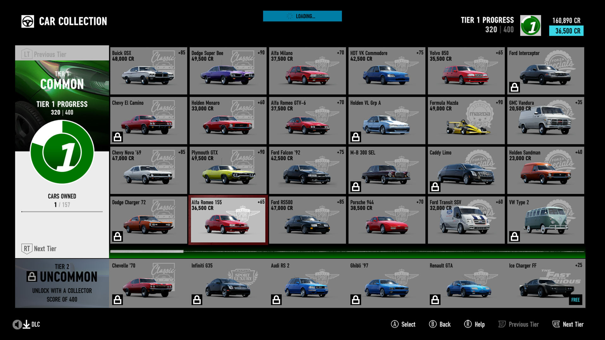Click the Cars Owned 1 / 157 count

coord(62,205)
